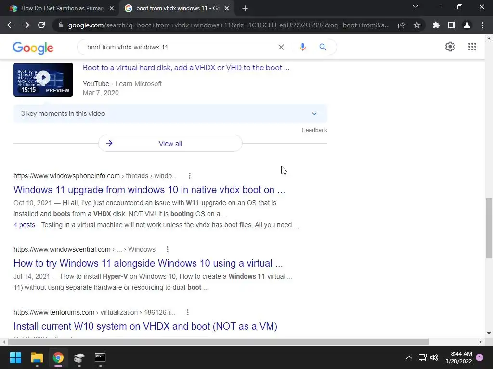This screenshot has height=369, width=493.
Task: Open How to try Windows 11 alongside result
Action: (148, 263)
